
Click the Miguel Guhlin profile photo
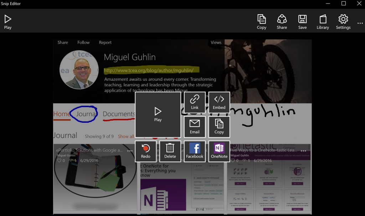click(x=79, y=70)
